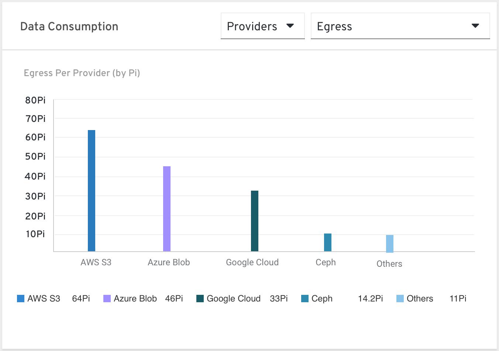The image size is (499, 351).
Task: Click the Ceph x-axis label
Action: point(326,263)
